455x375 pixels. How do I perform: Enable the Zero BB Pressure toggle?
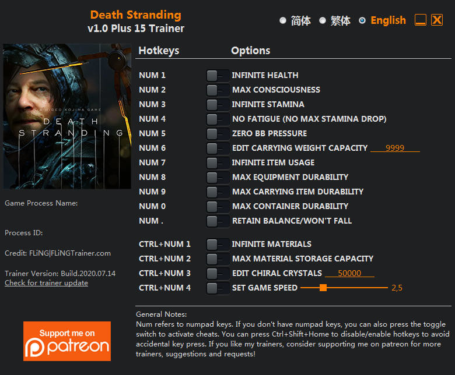coord(218,134)
